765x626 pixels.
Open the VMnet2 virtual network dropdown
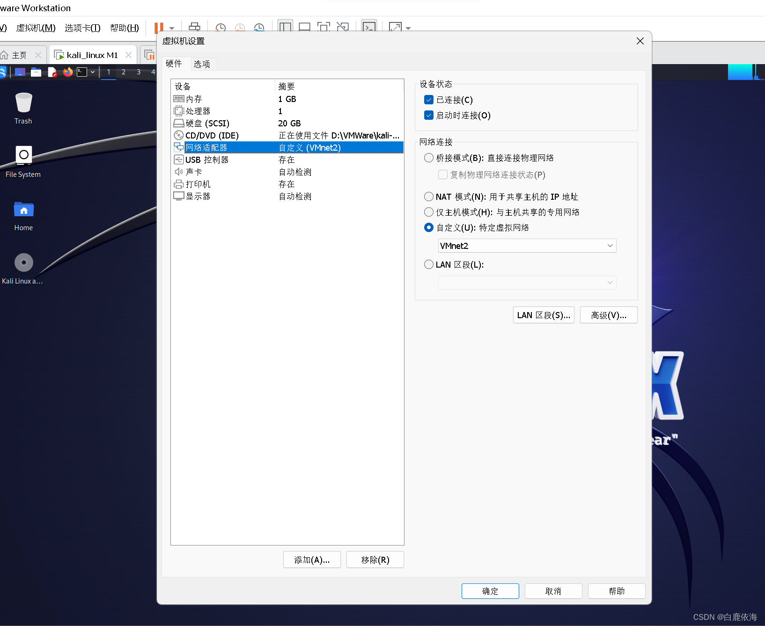(x=527, y=246)
